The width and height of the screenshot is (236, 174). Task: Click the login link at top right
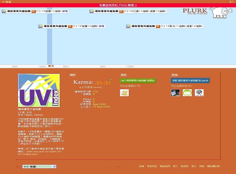[231, 2]
